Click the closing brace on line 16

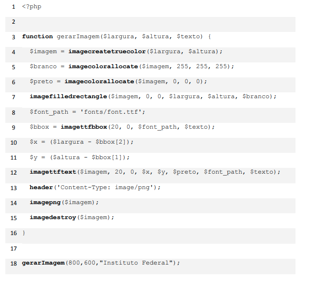click(24, 233)
